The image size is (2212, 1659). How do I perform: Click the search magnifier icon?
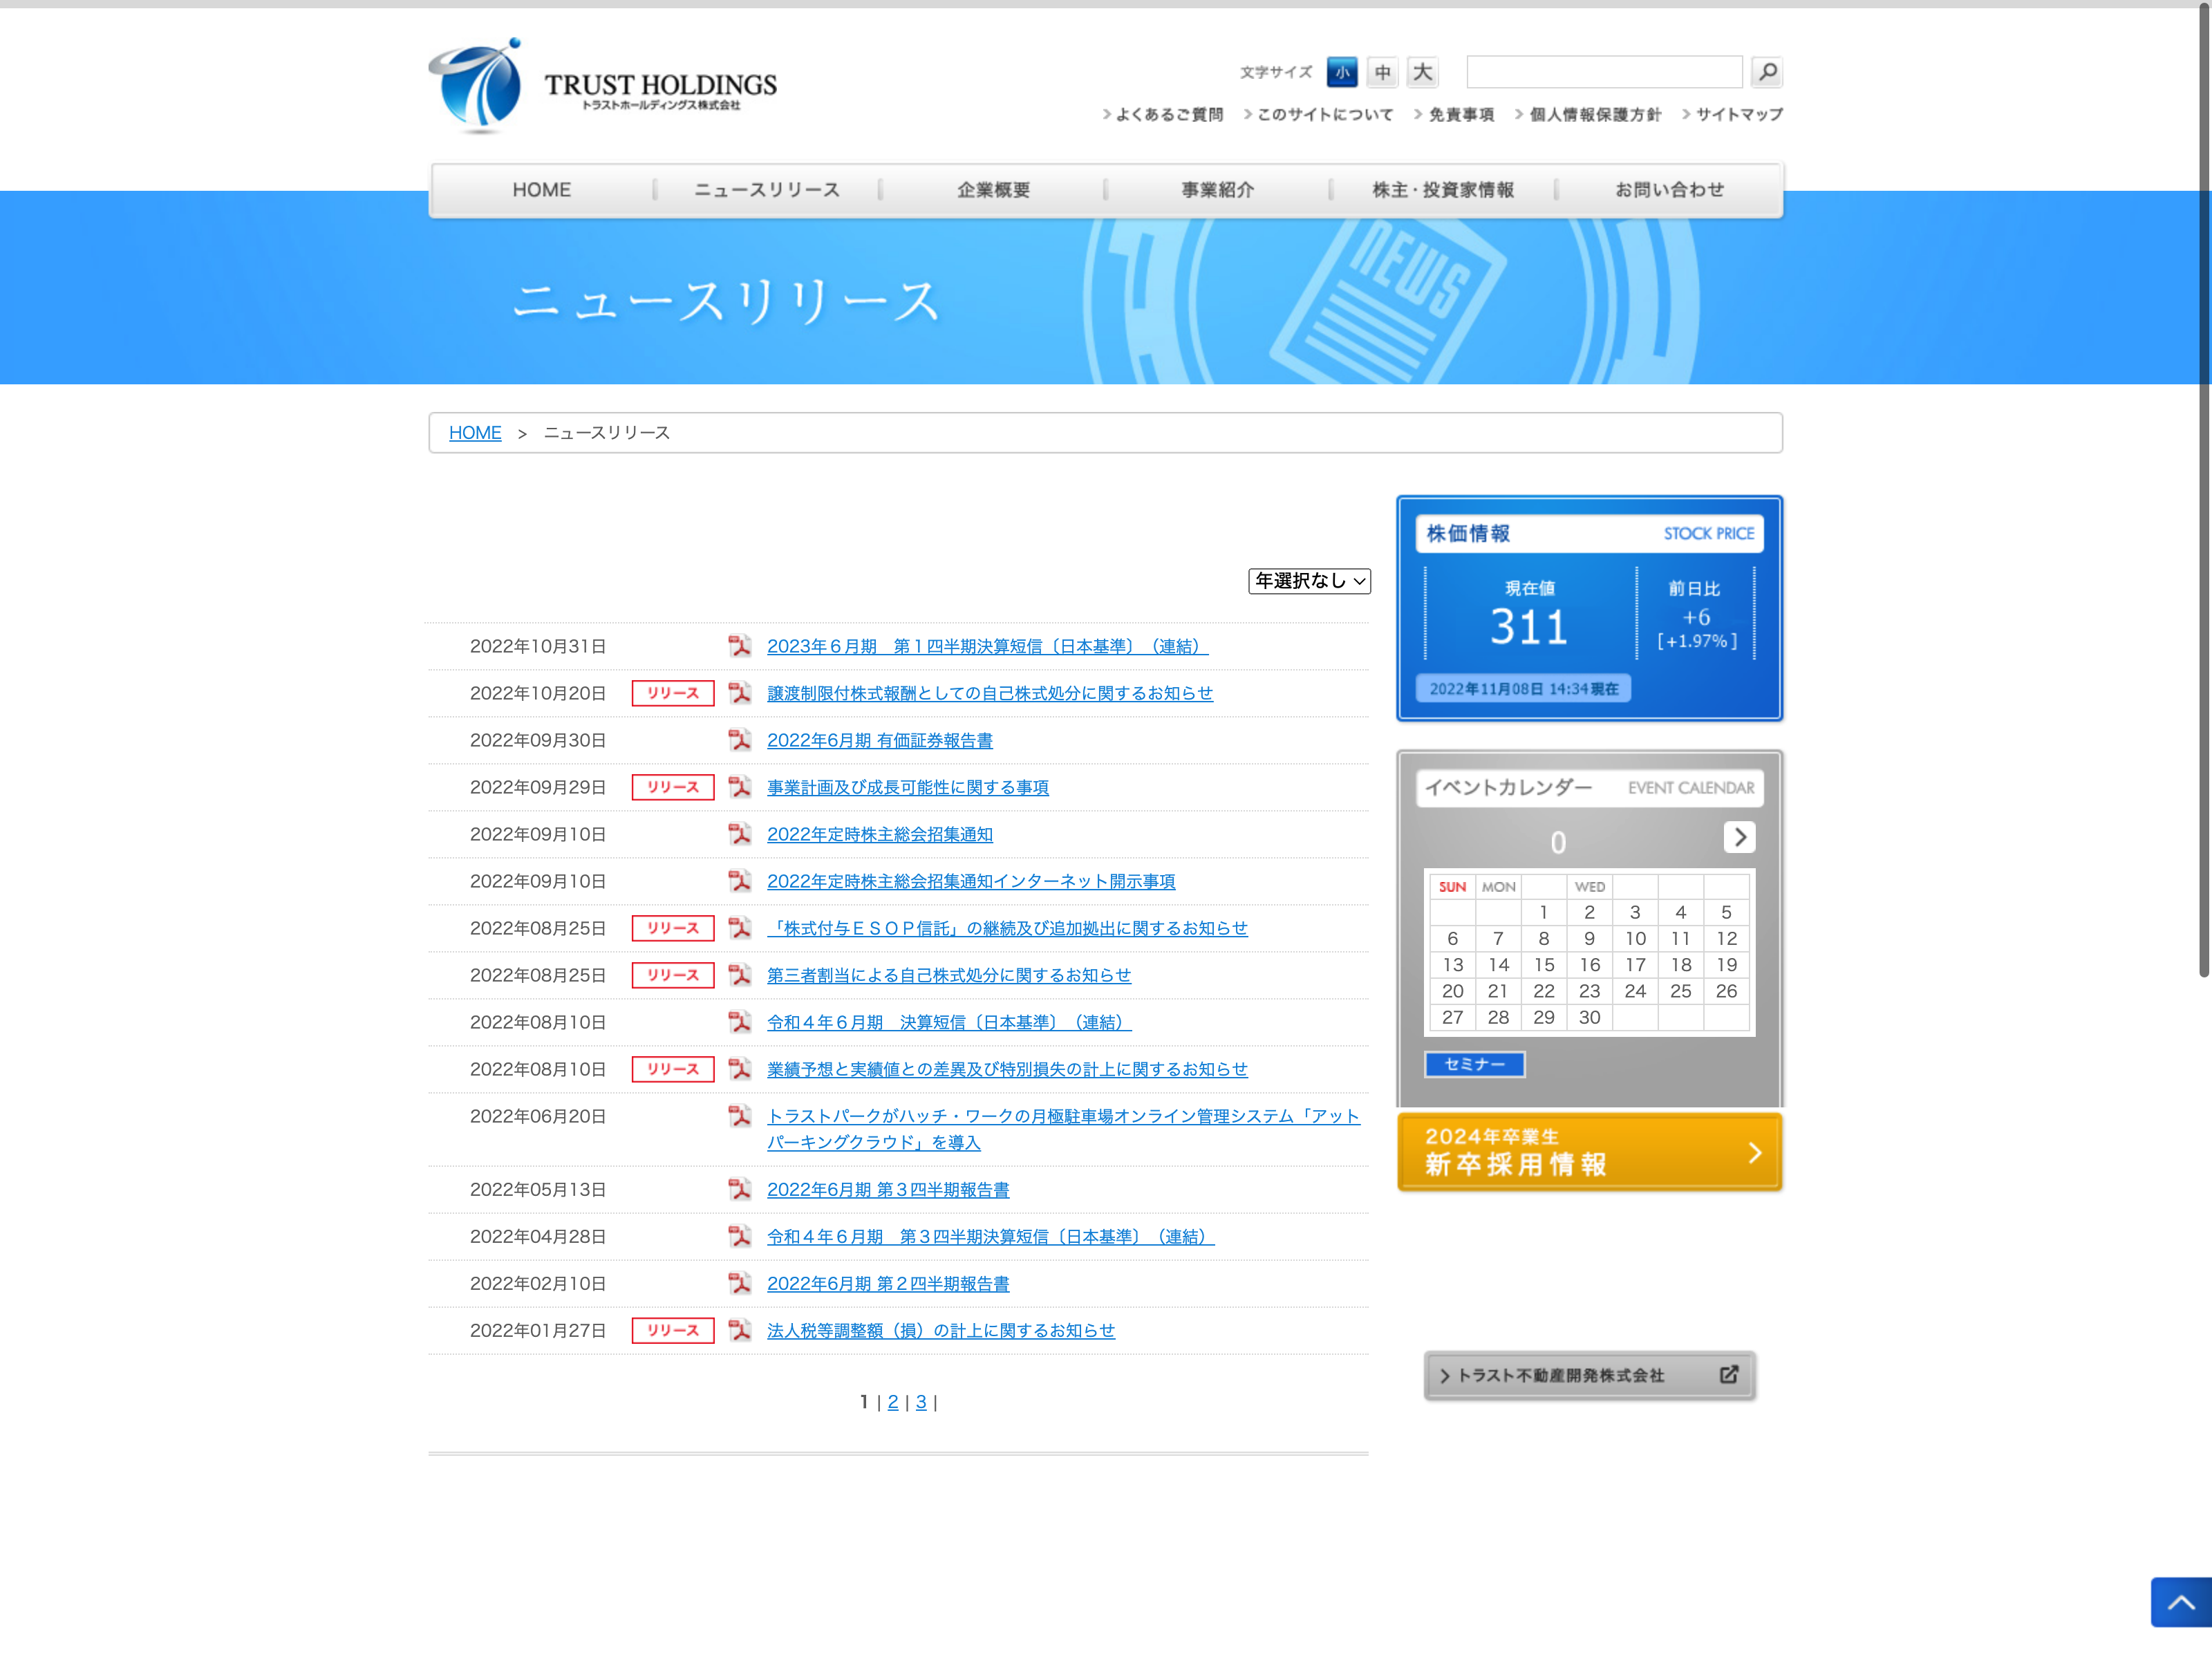[1766, 72]
